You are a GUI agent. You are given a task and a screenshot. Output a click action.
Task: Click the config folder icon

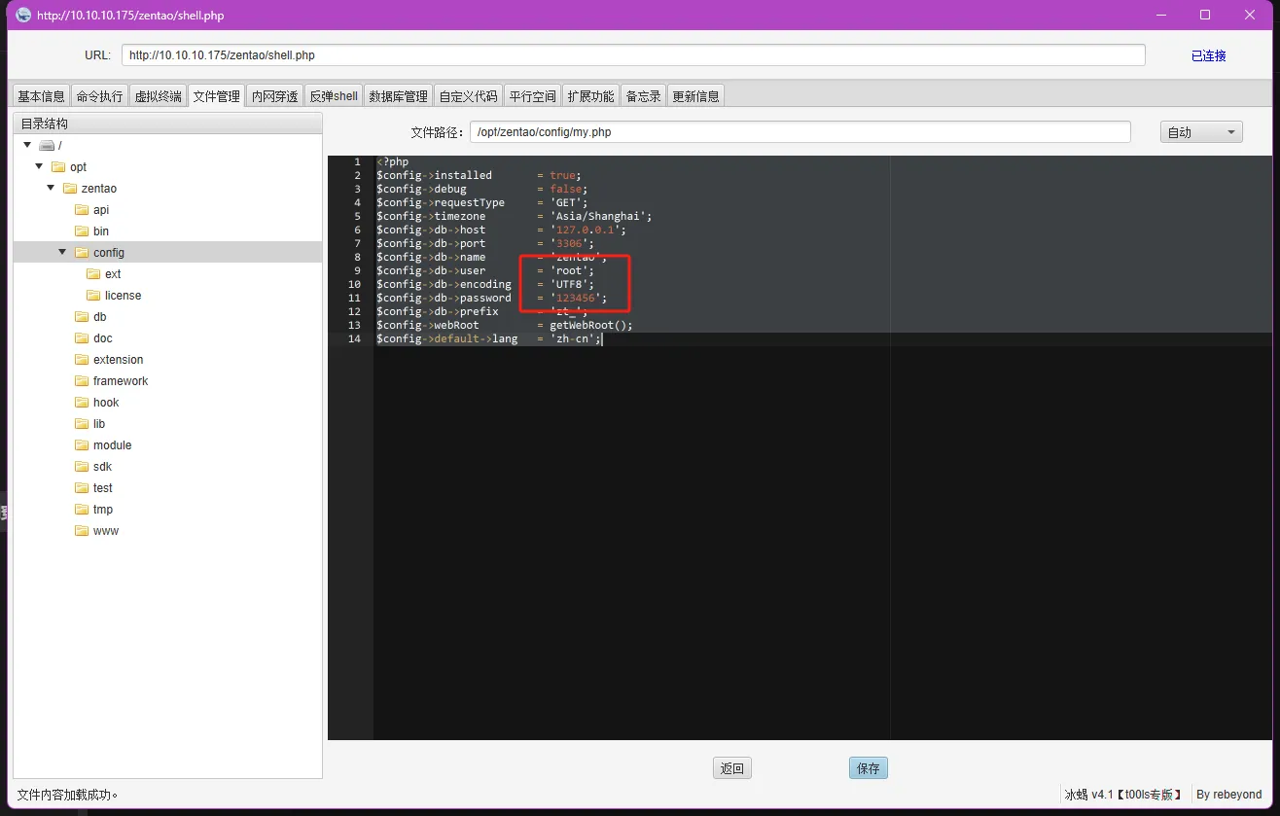click(82, 253)
